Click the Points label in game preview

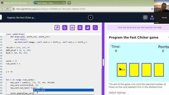[x=163, y=47]
